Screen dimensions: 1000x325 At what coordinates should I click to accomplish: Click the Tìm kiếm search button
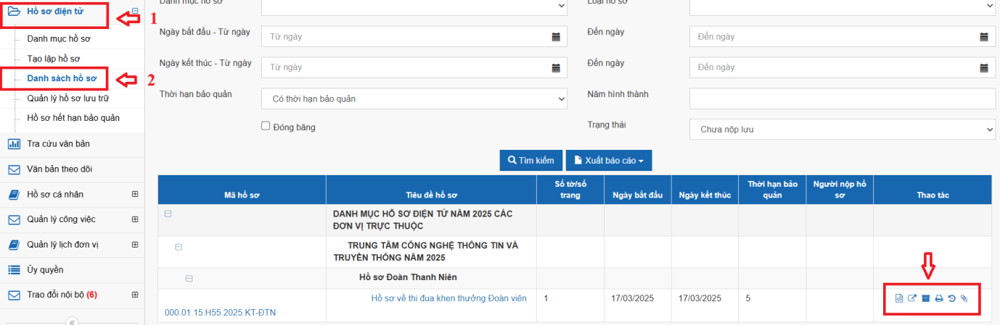531,160
